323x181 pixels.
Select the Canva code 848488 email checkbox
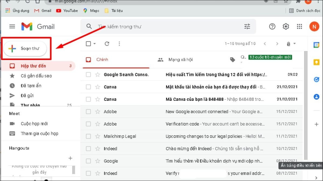[x=88, y=99]
